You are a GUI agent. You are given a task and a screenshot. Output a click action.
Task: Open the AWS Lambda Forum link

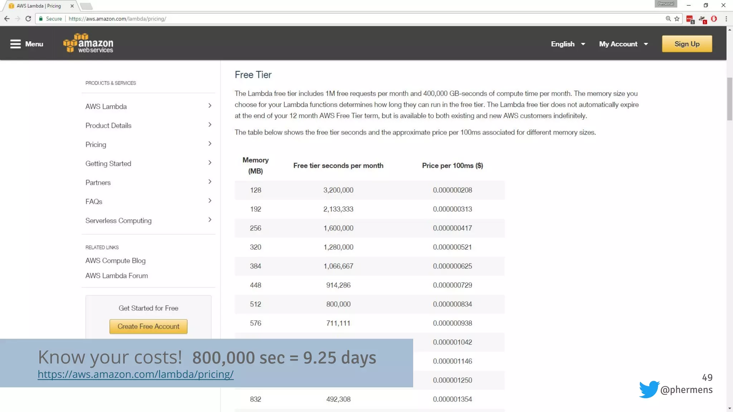pyautogui.click(x=116, y=275)
